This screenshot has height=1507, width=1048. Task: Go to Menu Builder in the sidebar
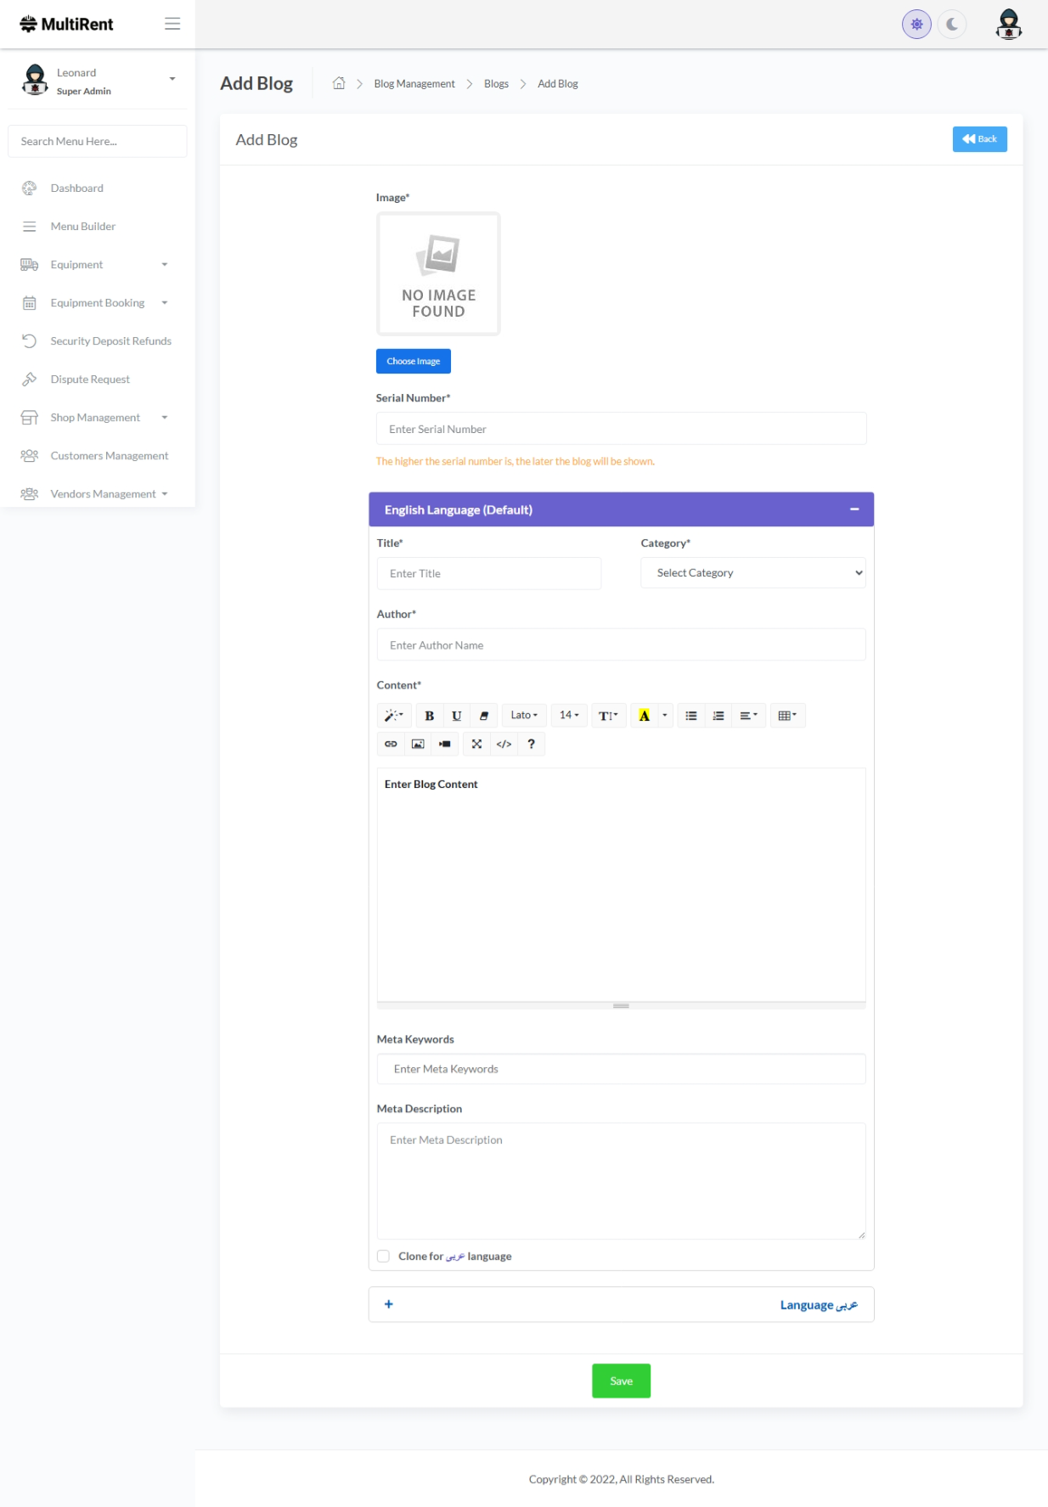(82, 227)
